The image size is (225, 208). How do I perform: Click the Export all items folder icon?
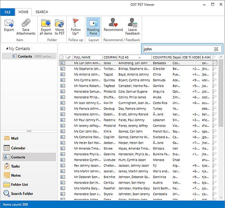coord(46,23)
